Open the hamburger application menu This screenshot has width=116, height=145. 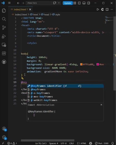pyautogui.click(x=9, y=3)
